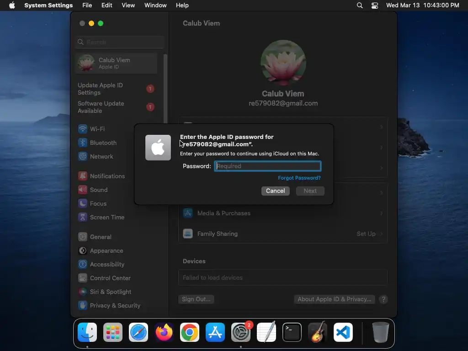Open GarageBand from the Dock

[318, 332]
